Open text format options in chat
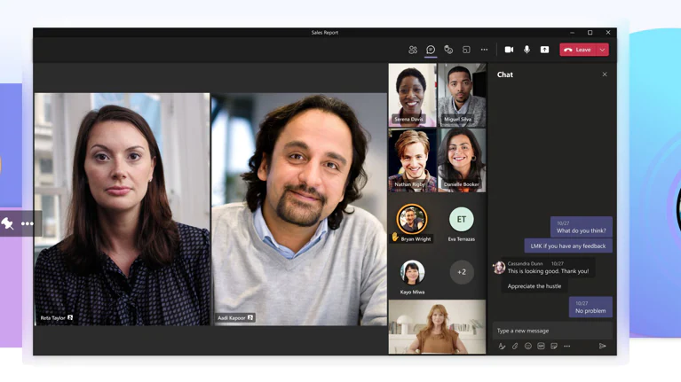The height and width of the screenshot is (382, 681). point(502,347)
